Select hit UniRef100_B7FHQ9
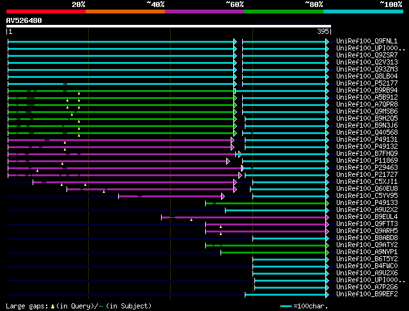409x311 pixels. point(367,154)
